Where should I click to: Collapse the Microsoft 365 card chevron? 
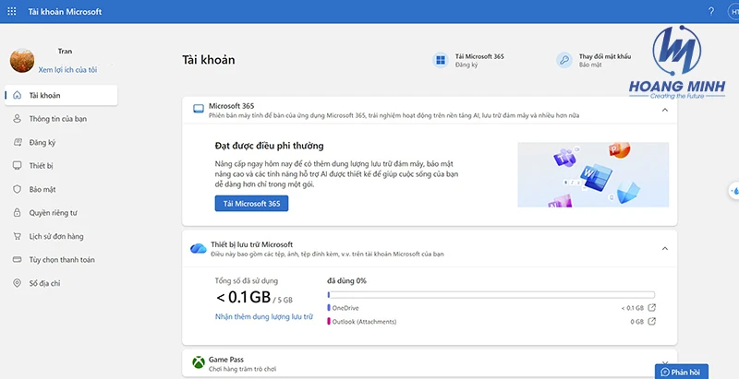pyautogui.click(x=665, y=110)
